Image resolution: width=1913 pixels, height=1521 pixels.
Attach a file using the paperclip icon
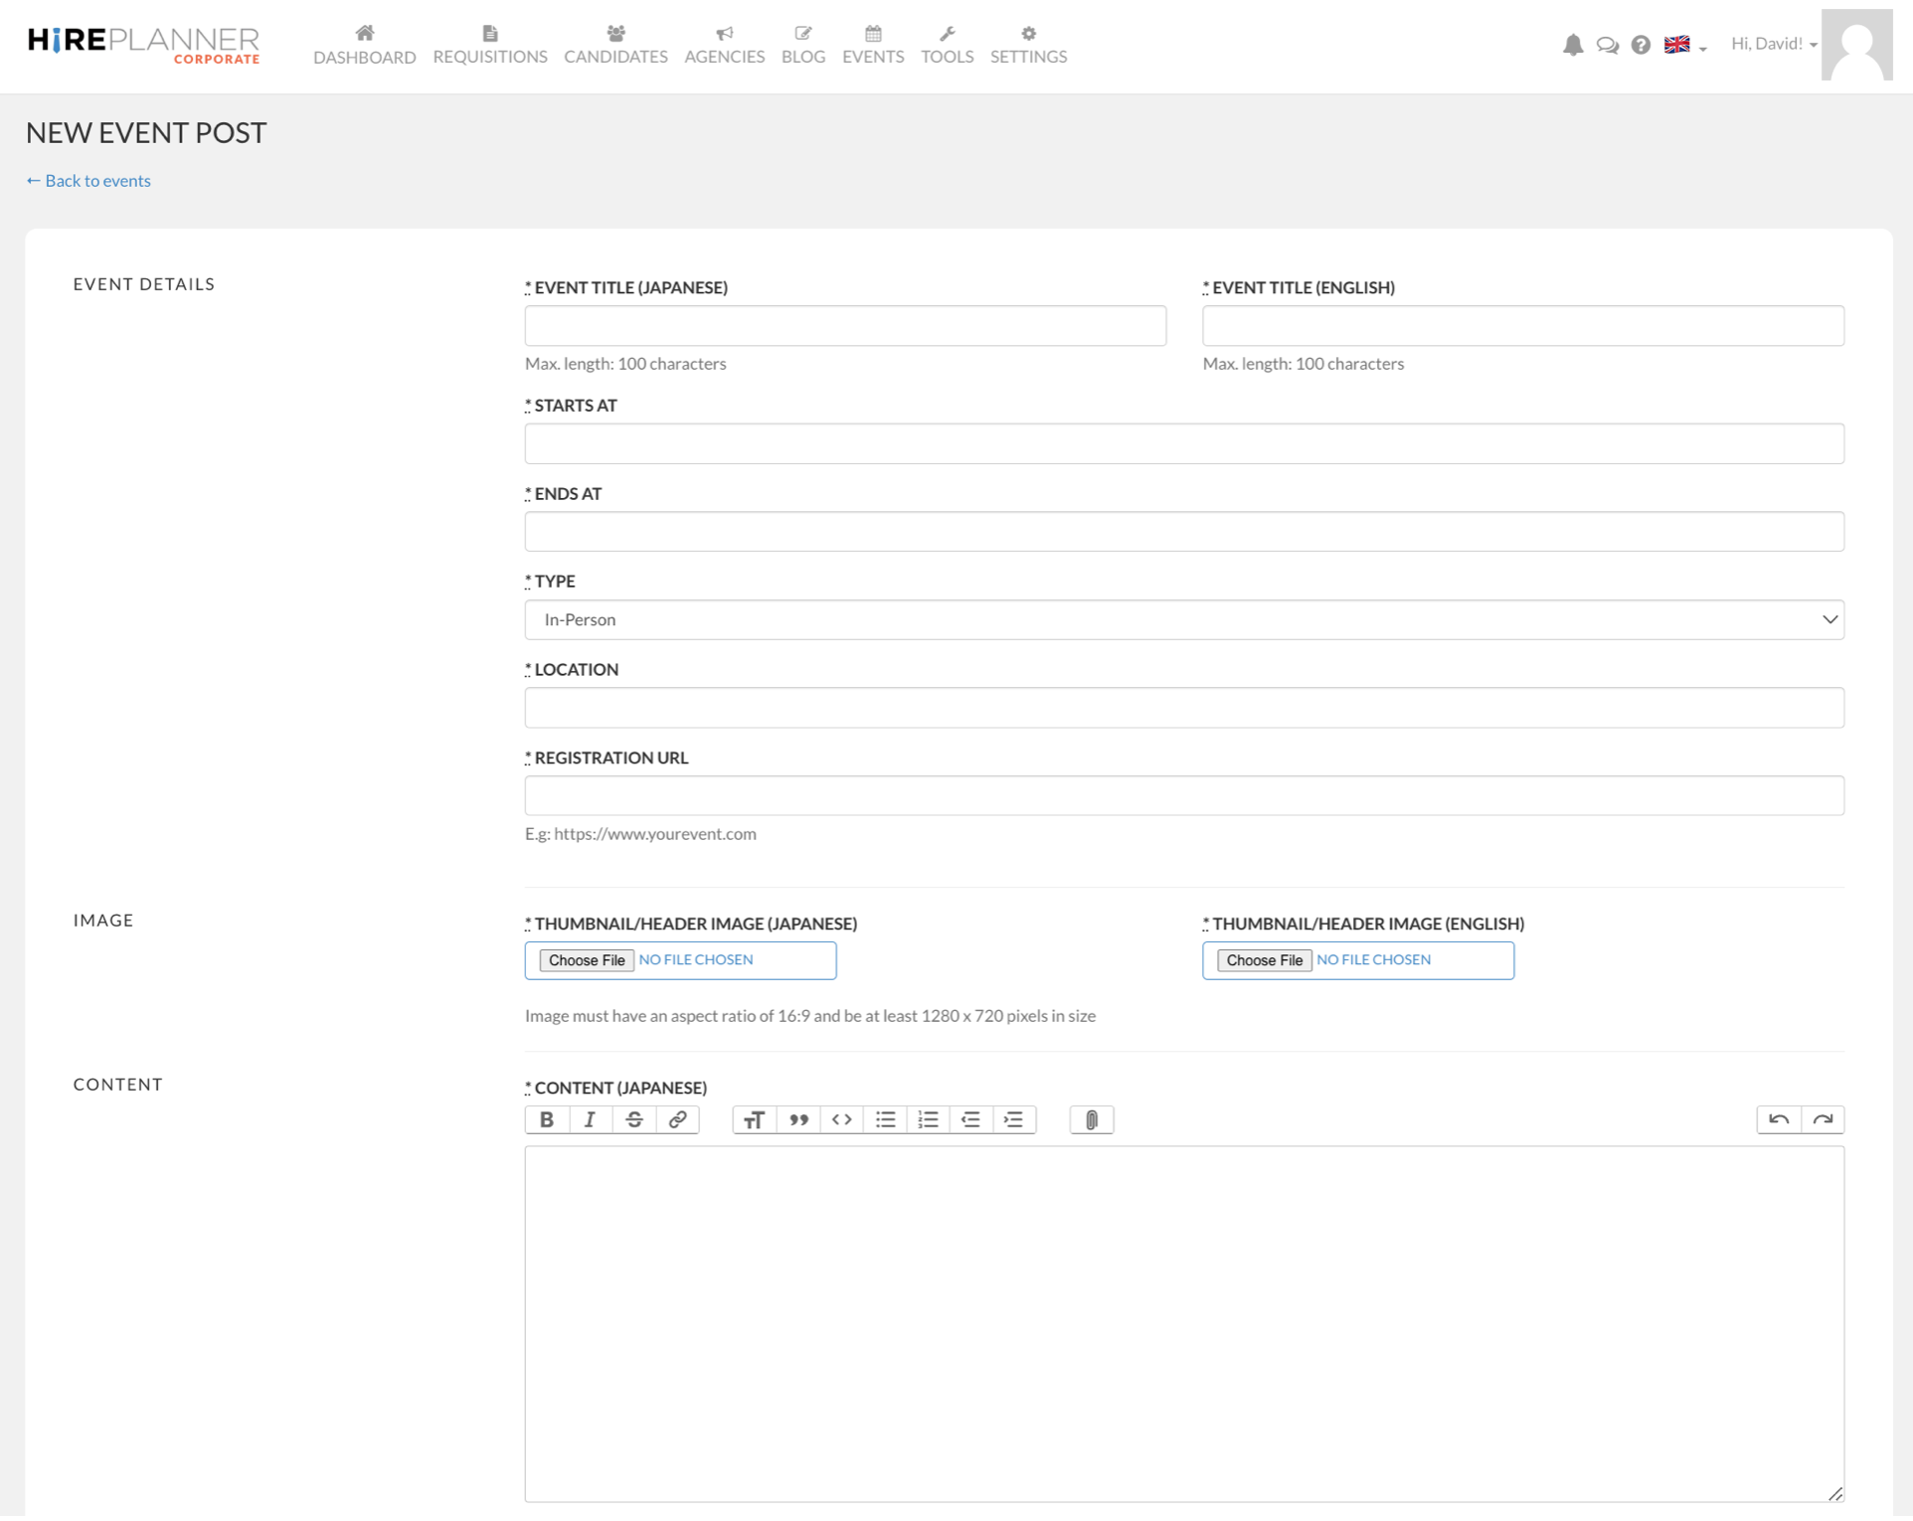click(1091, 1119)
